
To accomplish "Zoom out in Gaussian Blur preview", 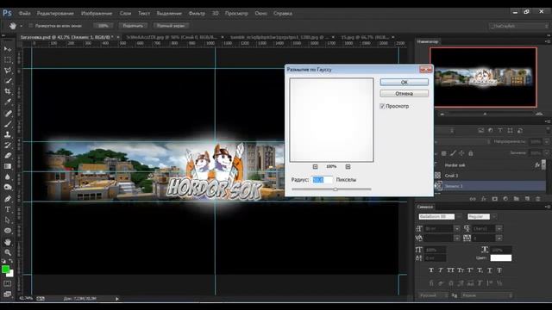I will tap(315, 166).
